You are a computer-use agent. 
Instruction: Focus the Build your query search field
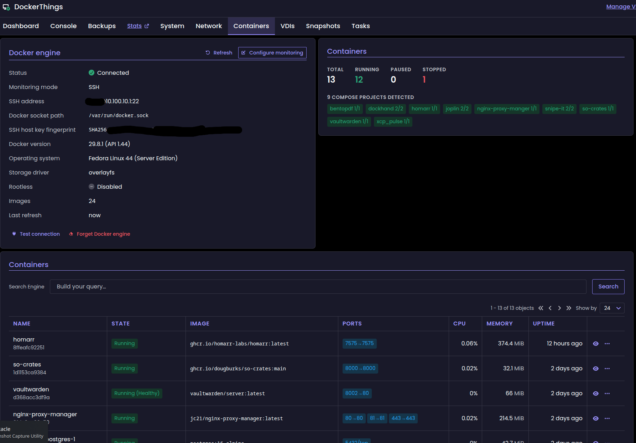(318, 287)
